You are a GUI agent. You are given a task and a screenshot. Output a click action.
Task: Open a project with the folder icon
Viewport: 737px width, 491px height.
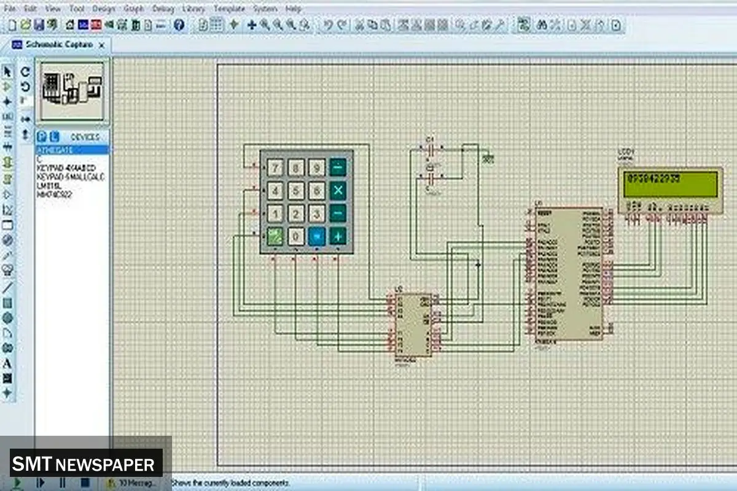26,25
